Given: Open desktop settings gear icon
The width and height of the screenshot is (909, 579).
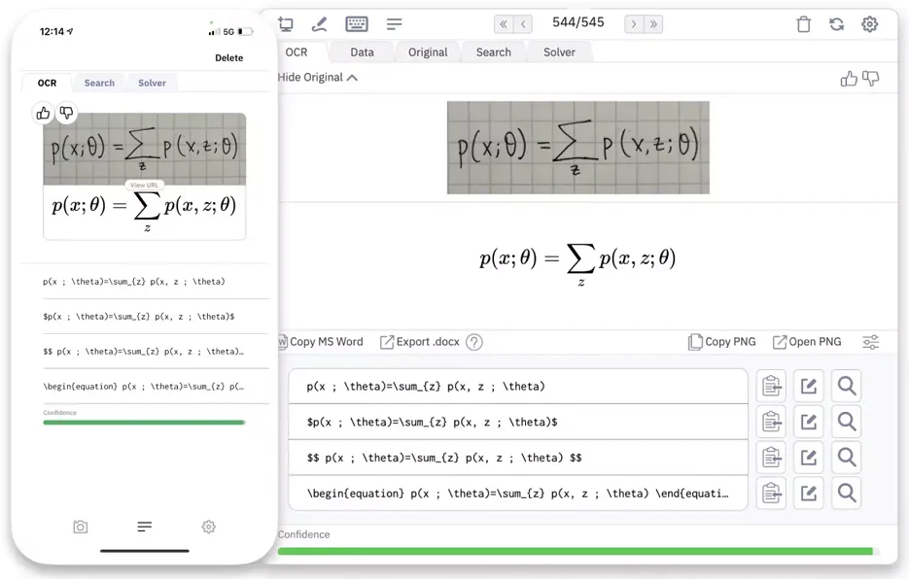Looking at the screenshot, I should pyautogui.click(x=869, y=24).
